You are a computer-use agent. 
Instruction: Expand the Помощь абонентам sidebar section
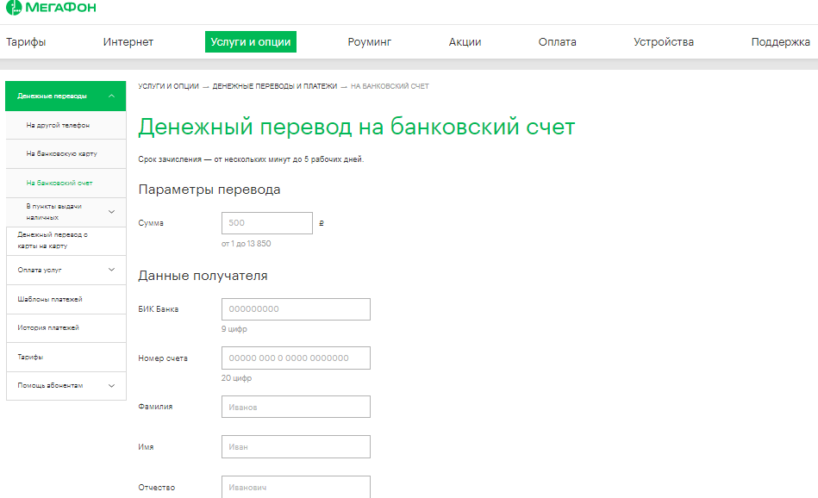[111, 385]
